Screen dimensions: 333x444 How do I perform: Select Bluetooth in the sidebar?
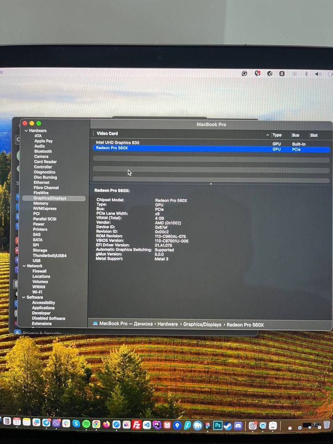tap(43, 151)
